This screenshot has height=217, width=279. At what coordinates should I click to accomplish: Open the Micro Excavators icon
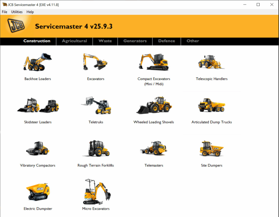point(96,192)
